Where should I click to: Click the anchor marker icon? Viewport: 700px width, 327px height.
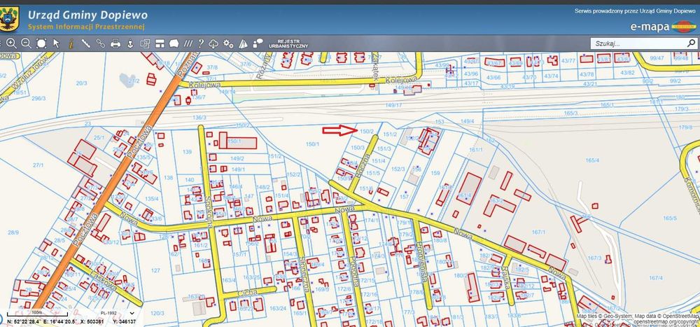(x=130, y=43)
